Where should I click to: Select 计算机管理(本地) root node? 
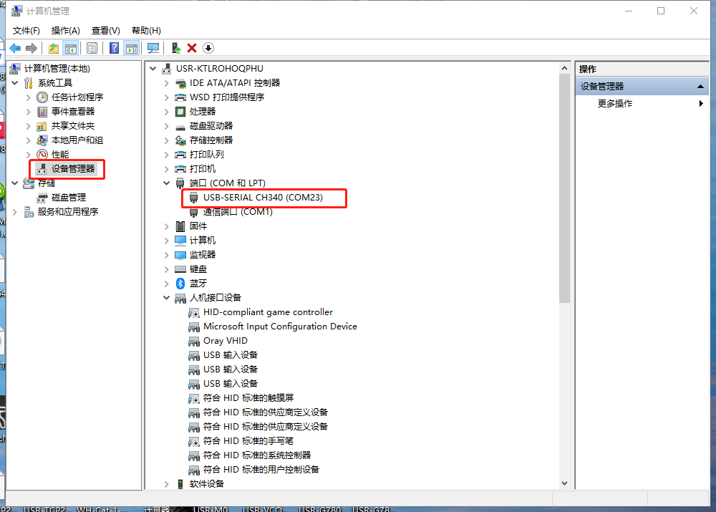(x=57, y=69)
